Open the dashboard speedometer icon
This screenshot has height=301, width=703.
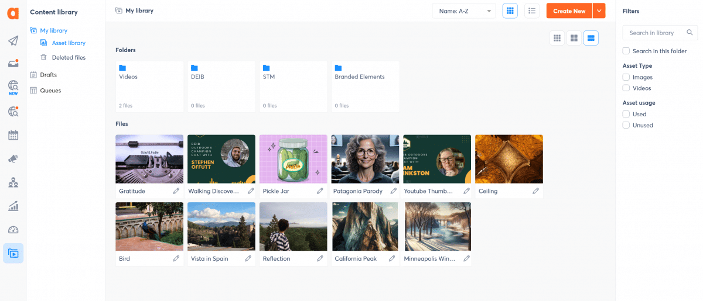13,230
